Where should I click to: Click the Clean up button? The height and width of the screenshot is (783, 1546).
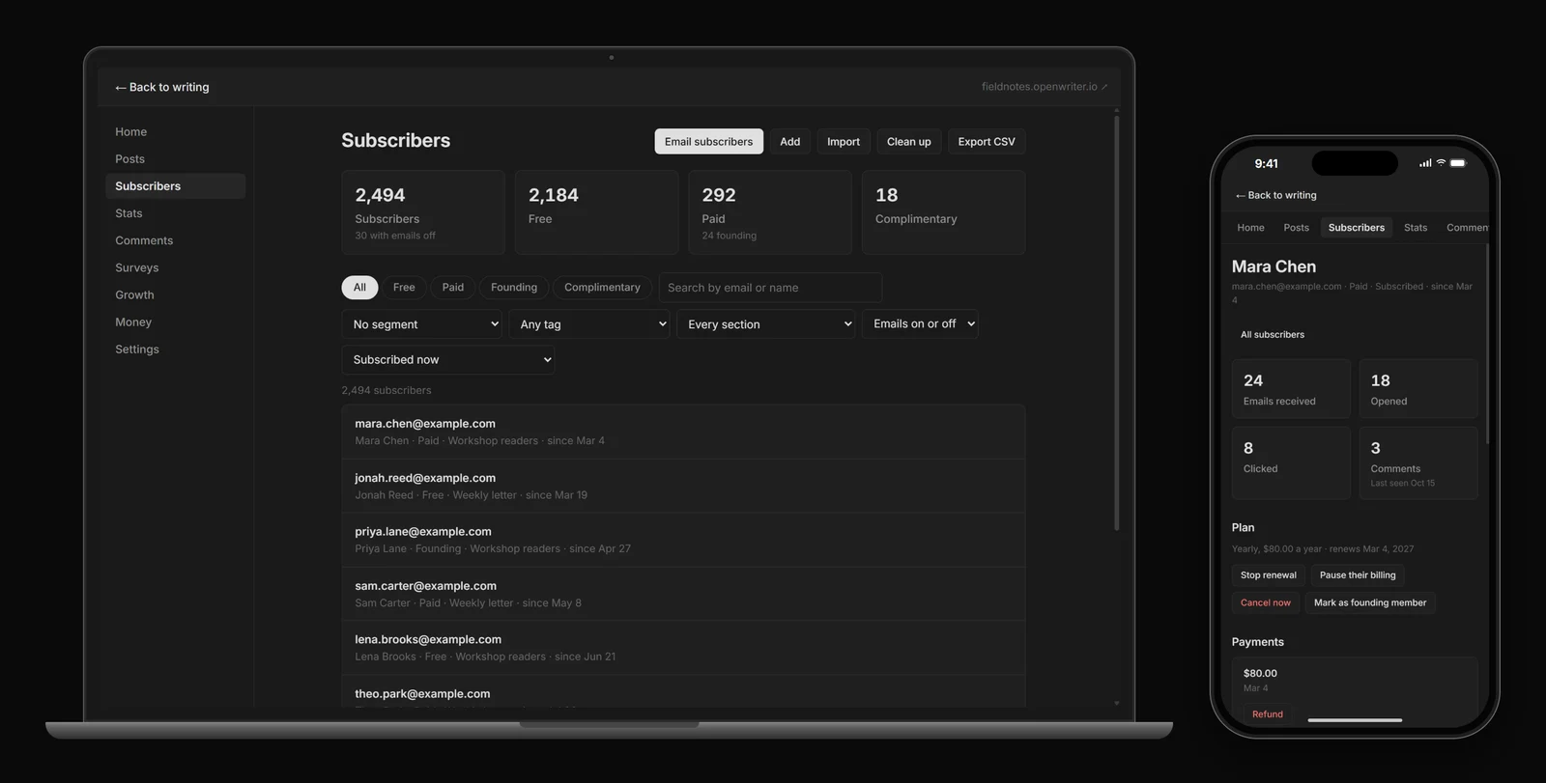tap(908, 141)
